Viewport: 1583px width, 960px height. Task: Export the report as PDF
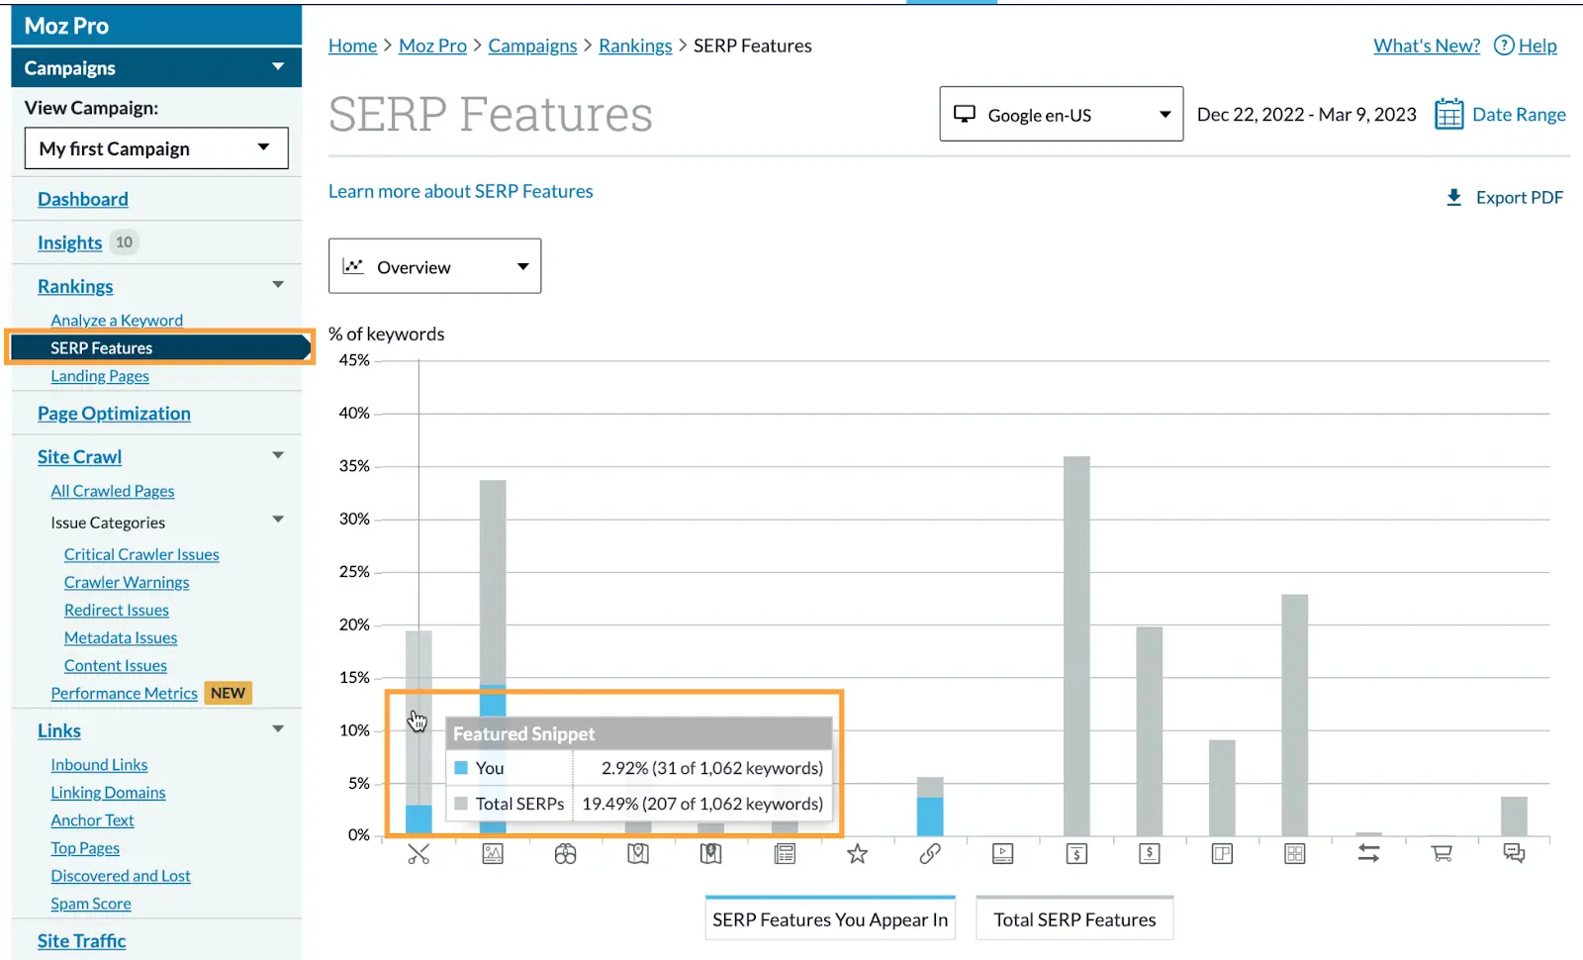pyautogui.click(x=1505, y=198)
